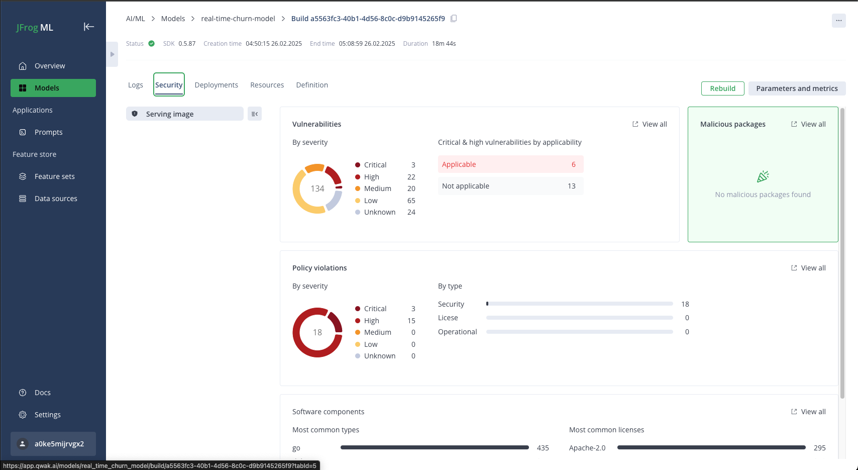Switch to the Deployments tab

(x=216, y=85)
